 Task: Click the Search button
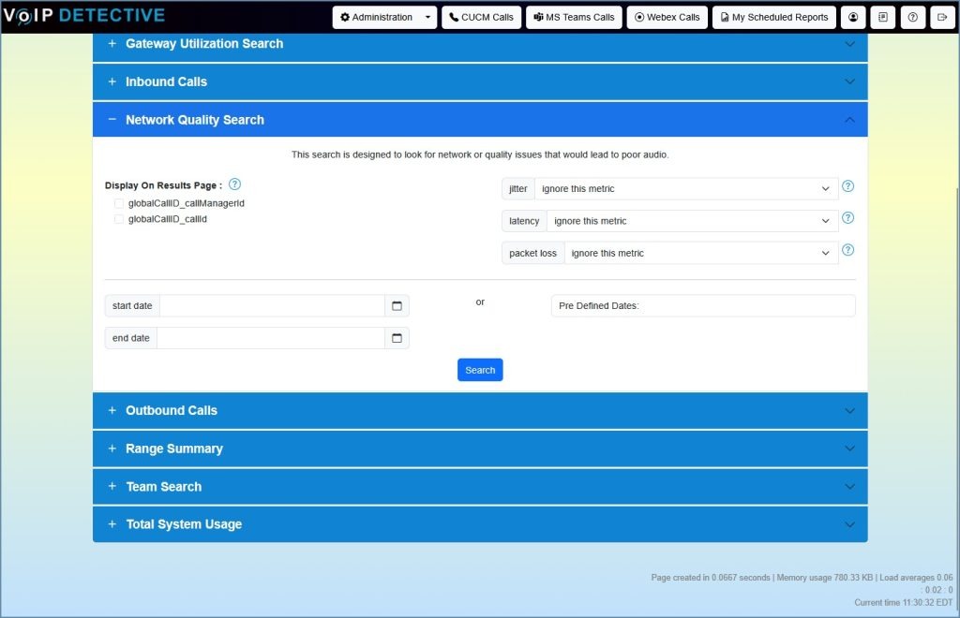pos(479,369)
